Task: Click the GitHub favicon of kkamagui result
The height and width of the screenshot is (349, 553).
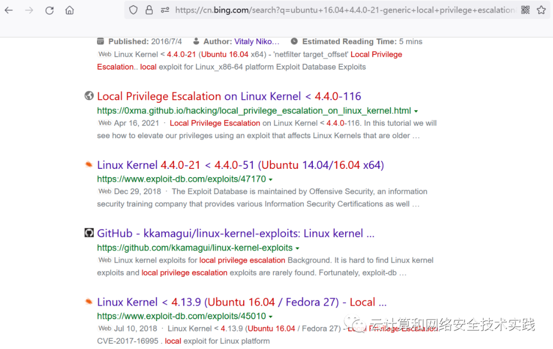Action: coord(89,233)
